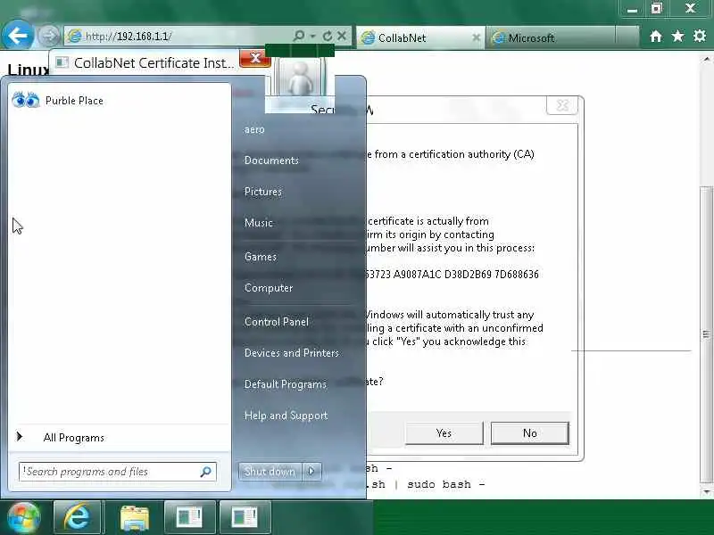Open the address bar dropdown arrow
Viewport: 714px width, 535px height.
(x=313, y=36)
